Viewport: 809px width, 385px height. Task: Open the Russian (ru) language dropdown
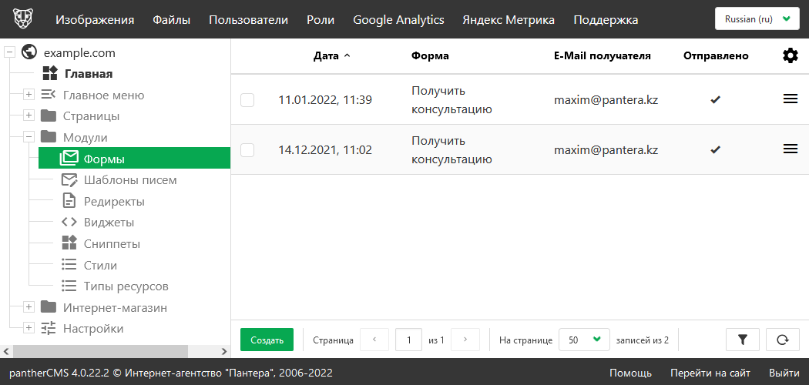[757, 19]
